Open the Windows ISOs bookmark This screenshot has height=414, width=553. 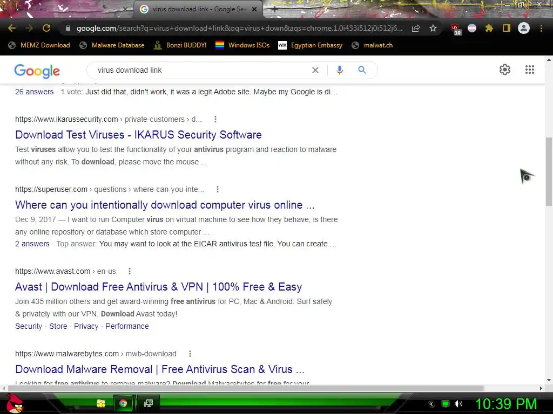[x=242, y=45]
